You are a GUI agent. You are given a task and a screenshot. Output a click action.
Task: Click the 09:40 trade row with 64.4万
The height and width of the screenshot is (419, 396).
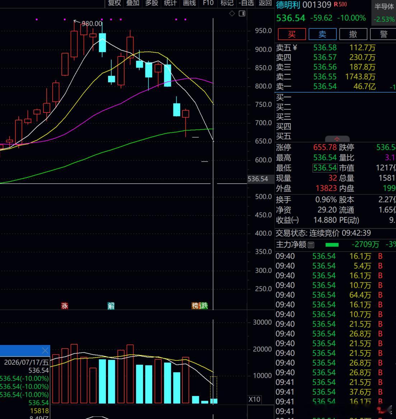pos(335,295)
